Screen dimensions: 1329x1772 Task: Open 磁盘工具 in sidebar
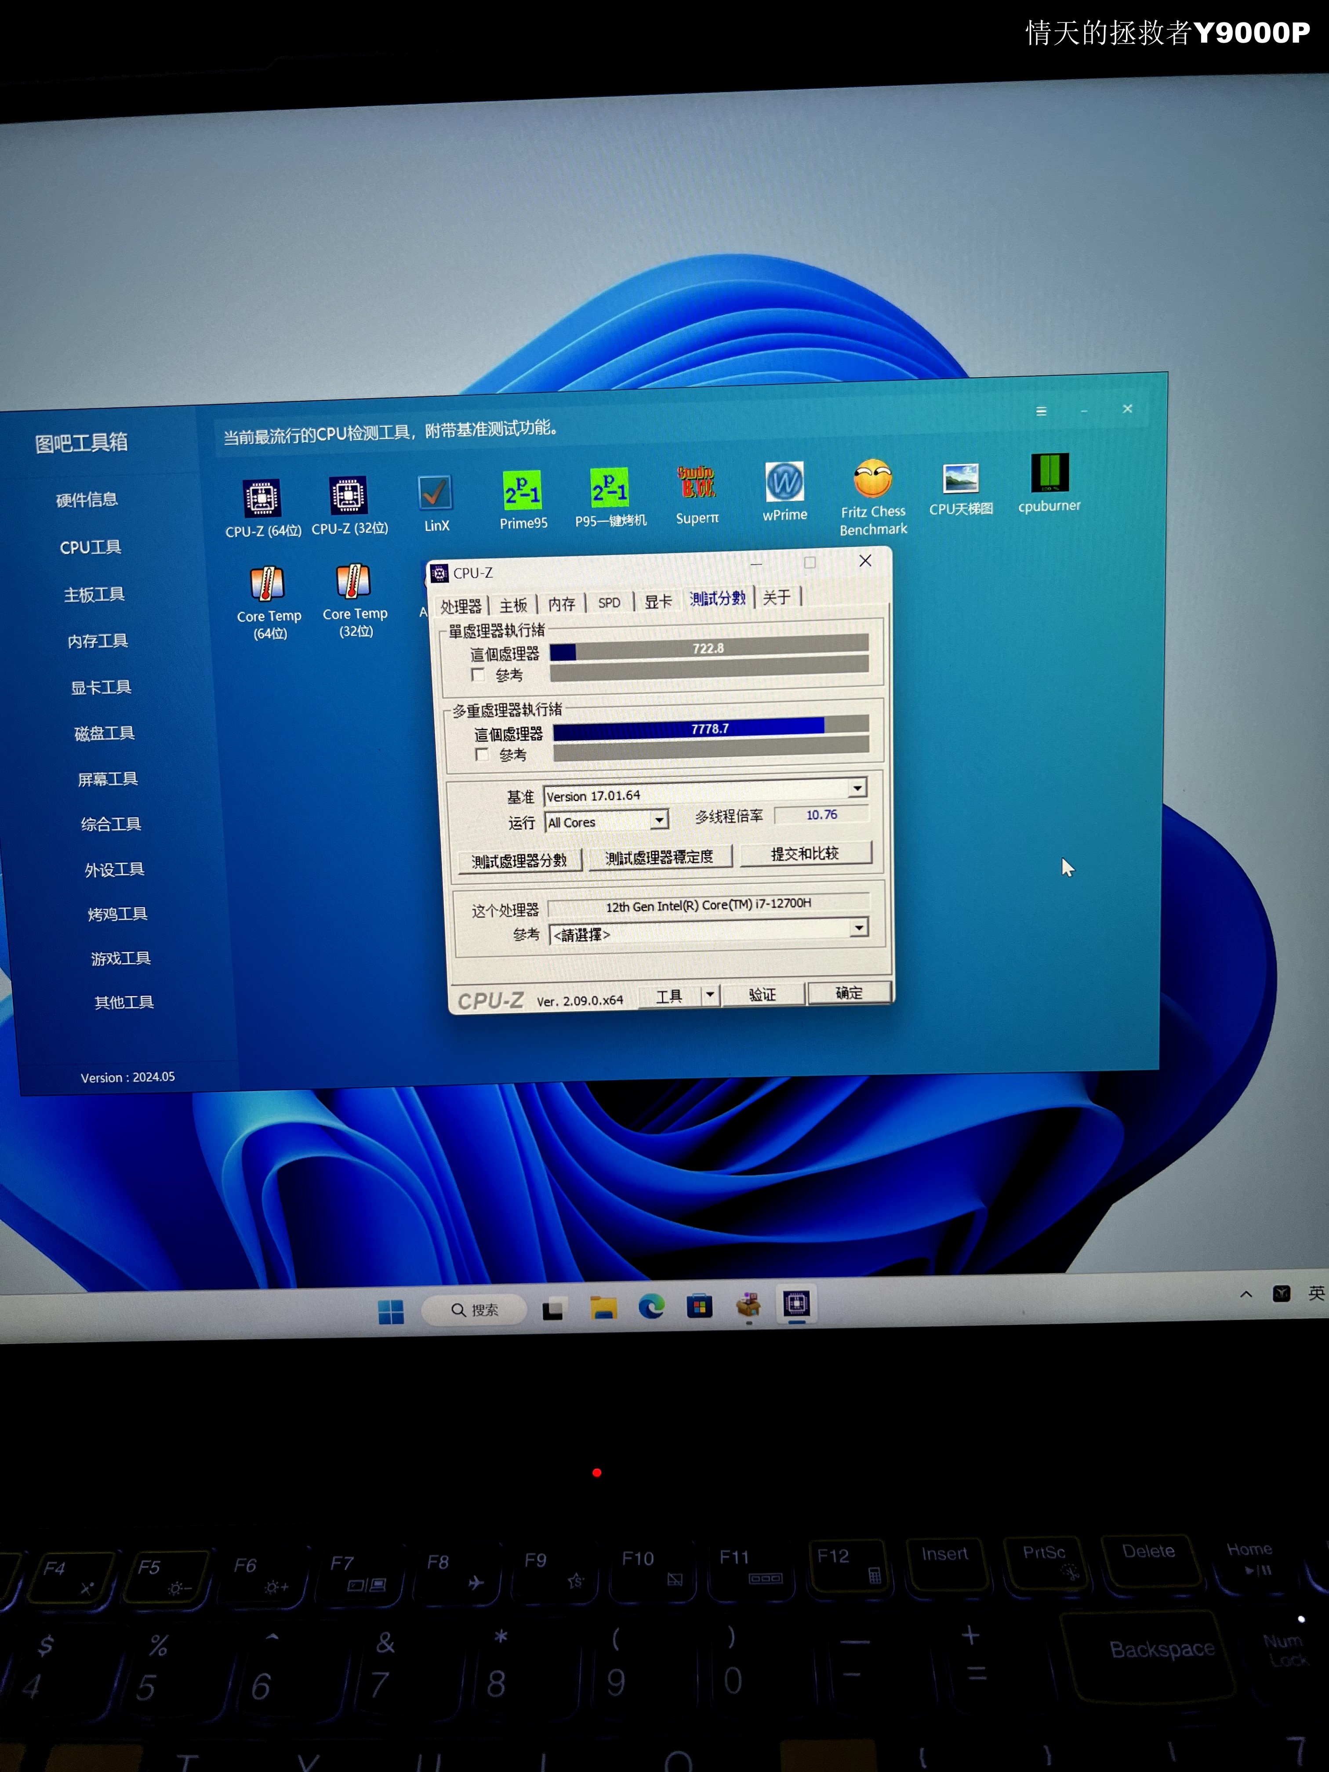coord(104,733)
